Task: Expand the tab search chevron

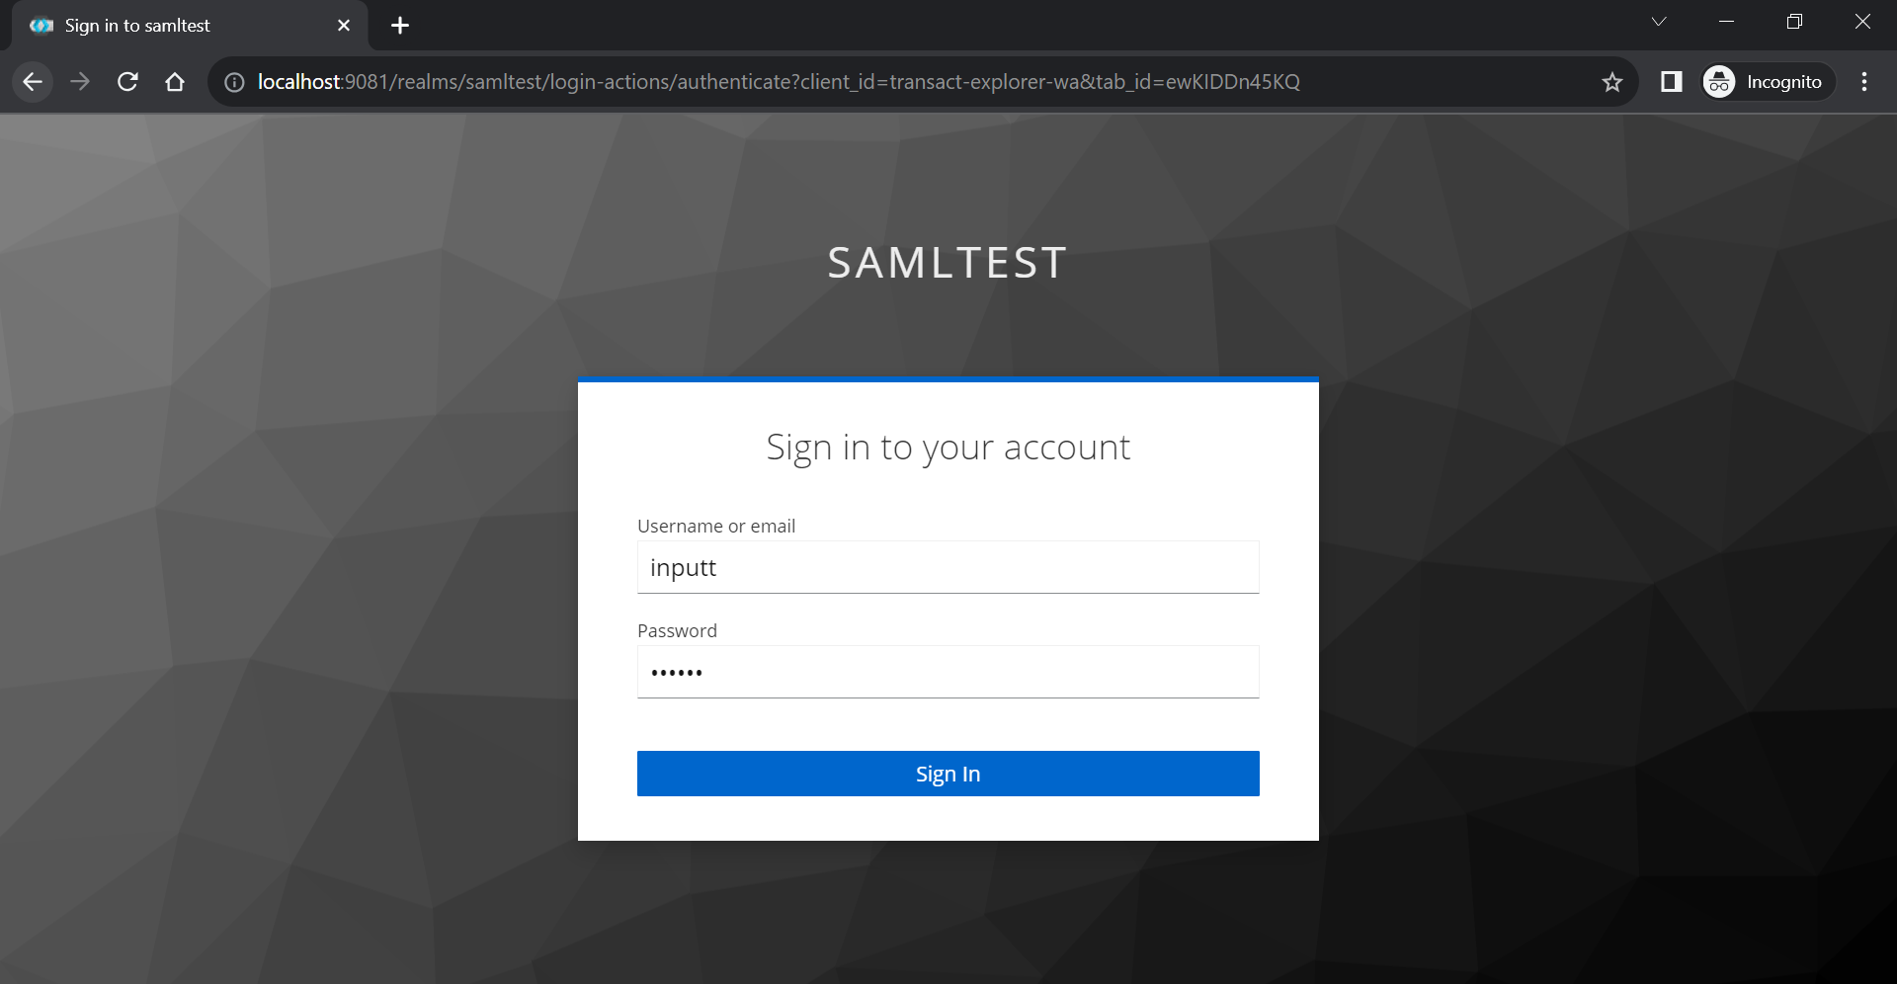Action: point(1659,22)
